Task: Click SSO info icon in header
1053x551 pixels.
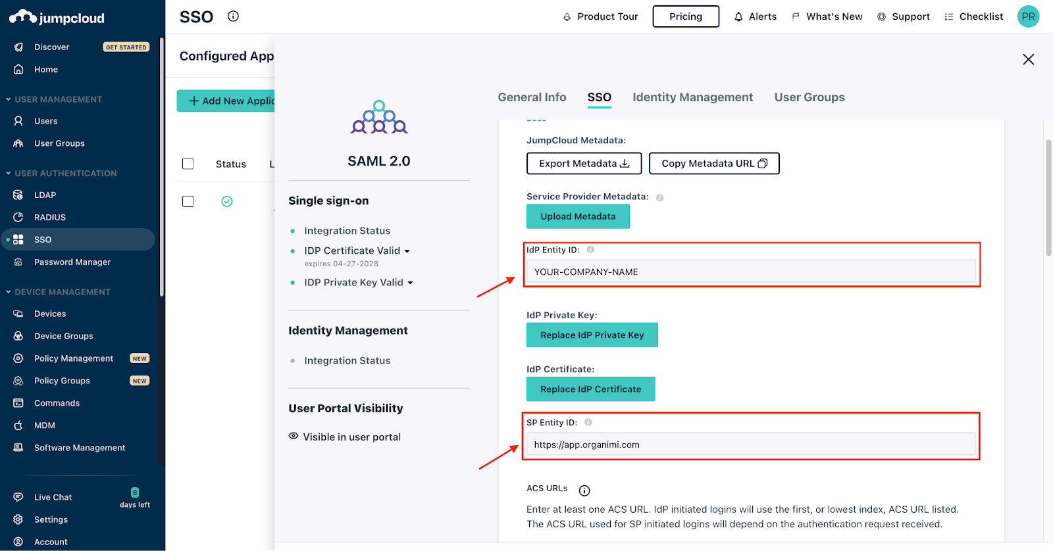Action: tap(233, 16)
